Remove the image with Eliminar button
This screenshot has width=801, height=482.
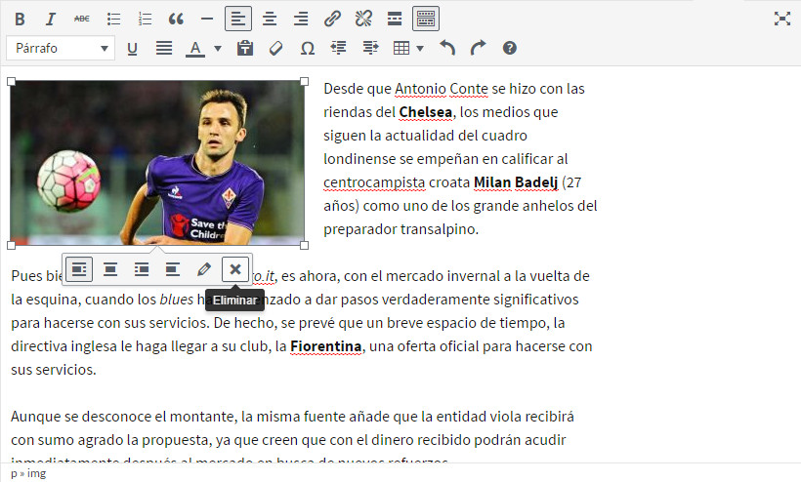235,269
